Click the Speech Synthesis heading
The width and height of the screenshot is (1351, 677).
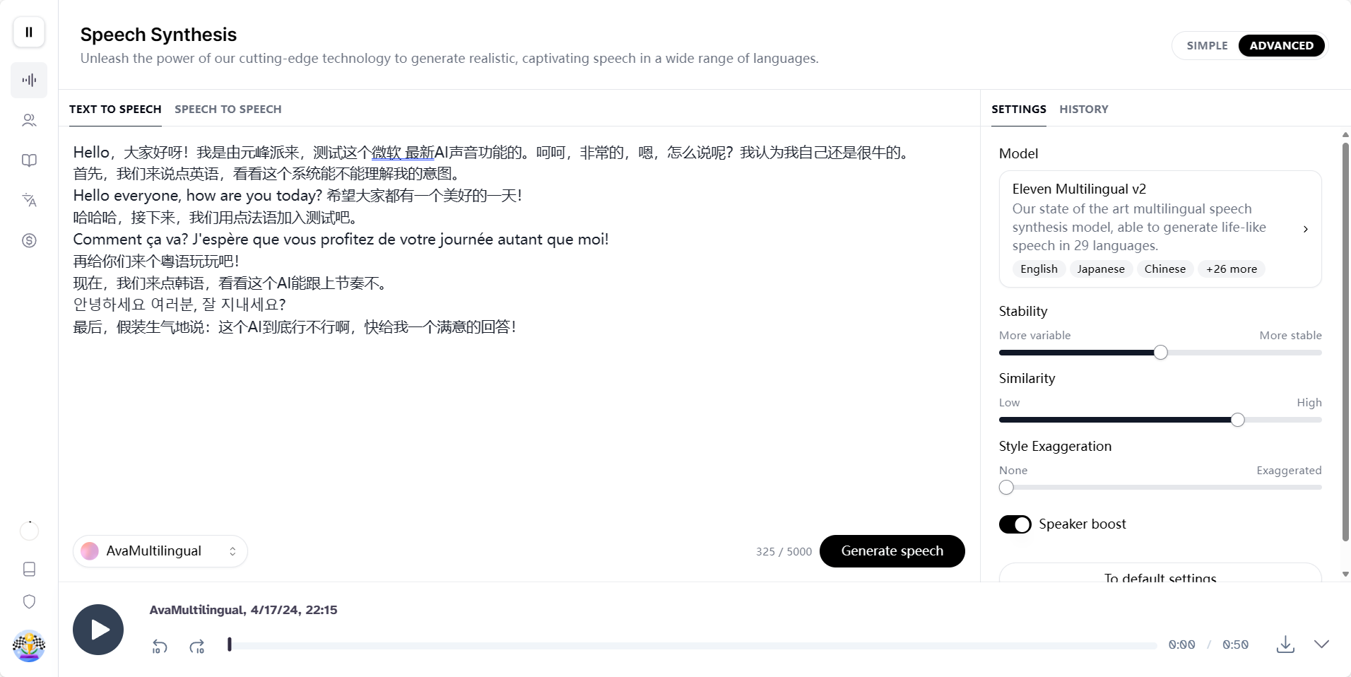click(158, 35)
